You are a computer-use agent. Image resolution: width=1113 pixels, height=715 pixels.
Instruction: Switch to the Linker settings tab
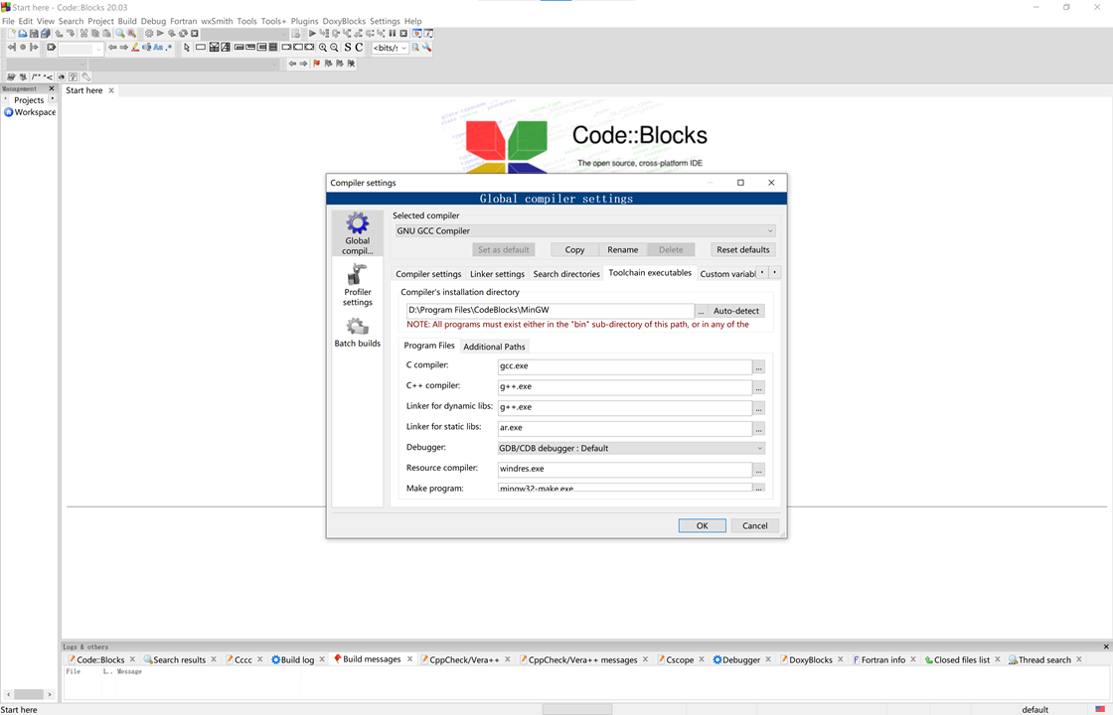point(497,274)
